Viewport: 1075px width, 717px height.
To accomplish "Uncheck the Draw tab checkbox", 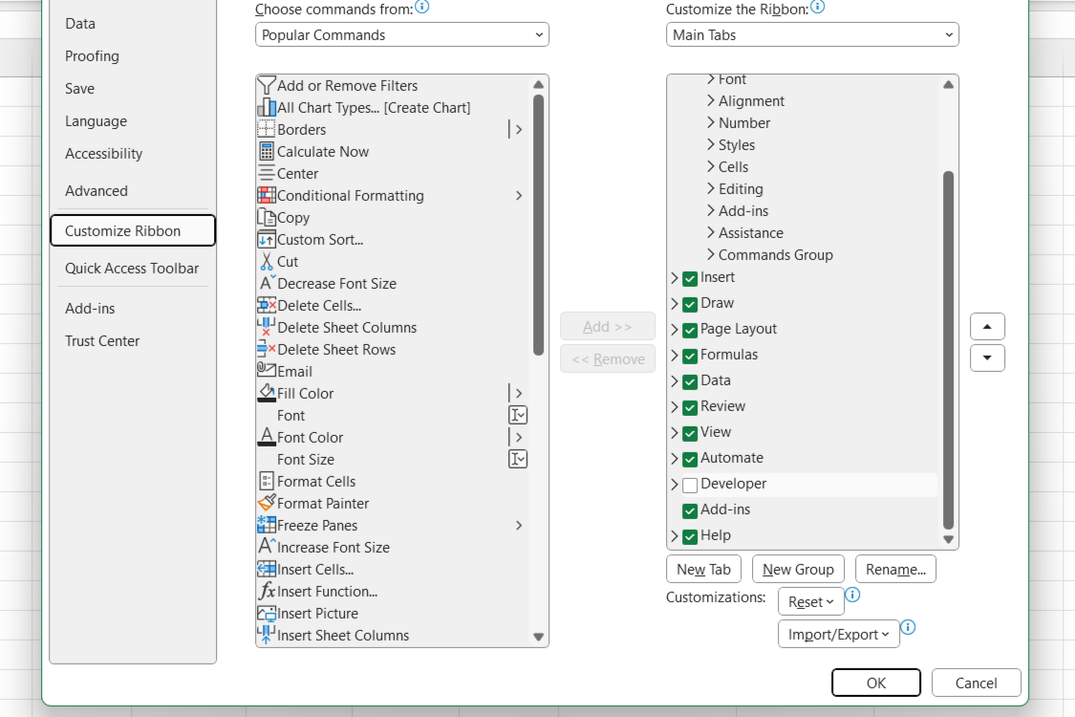I will coord(690,304).
